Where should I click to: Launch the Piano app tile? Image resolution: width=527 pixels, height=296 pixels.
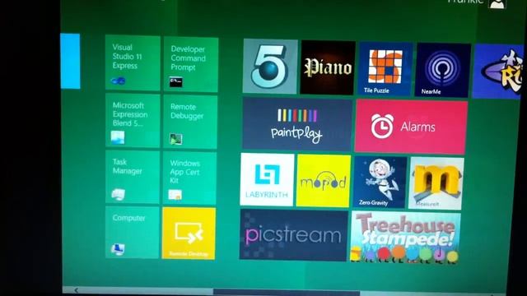pyautogui.click(x=328, y=67)
